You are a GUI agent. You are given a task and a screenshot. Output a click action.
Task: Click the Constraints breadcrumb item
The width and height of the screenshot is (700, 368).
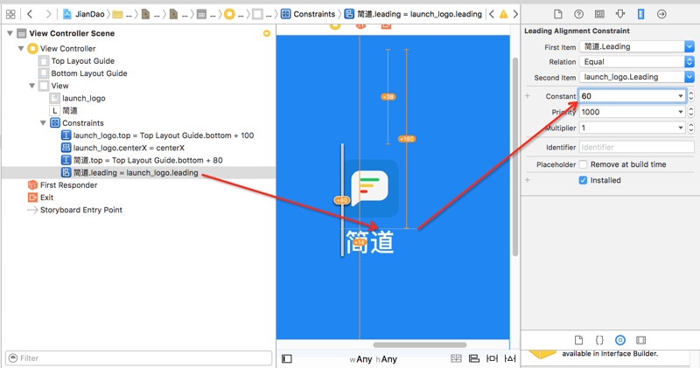coord(308,14)
